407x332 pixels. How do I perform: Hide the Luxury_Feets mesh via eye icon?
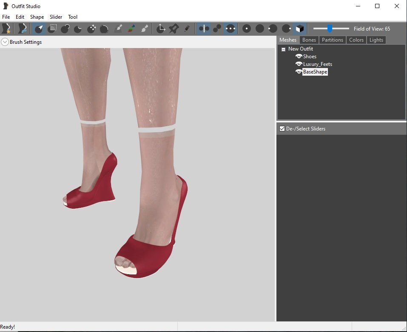(x=299, y=64)
